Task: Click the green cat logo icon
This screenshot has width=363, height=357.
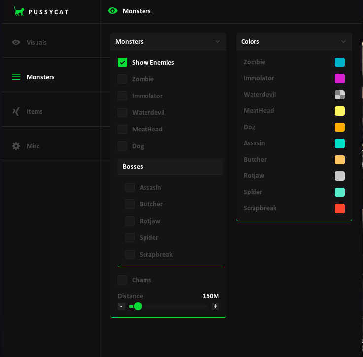Action: point(19,11)
